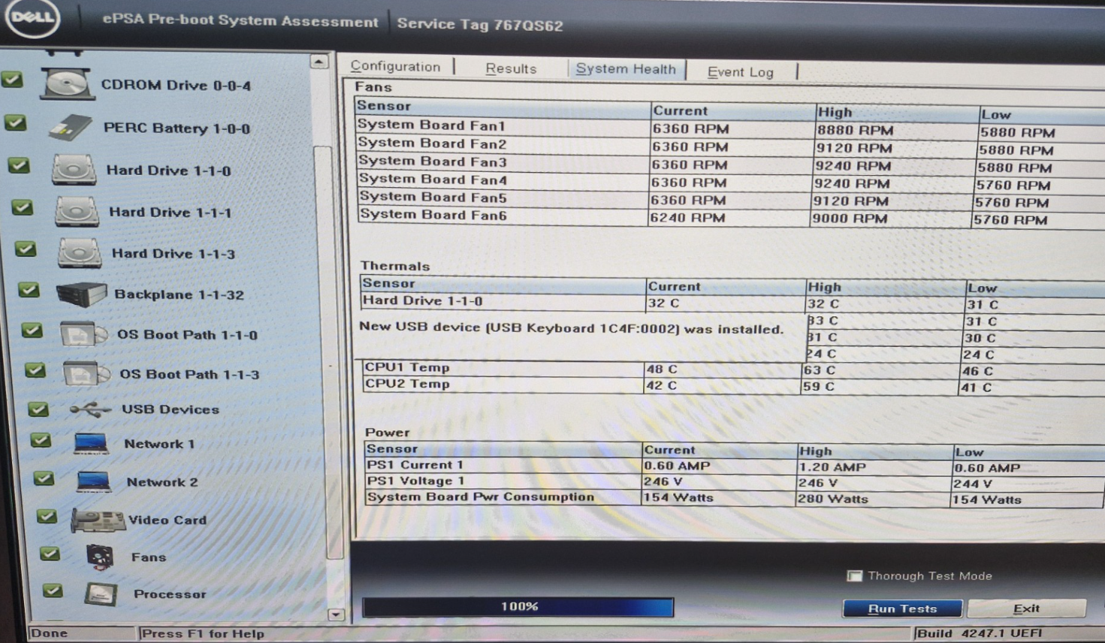Uncheck the USB Devices checkbox
Image resolution: width=1105 pixels, height=643 pixels.
38,409
